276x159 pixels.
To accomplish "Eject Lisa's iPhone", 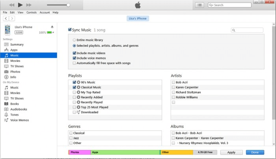I will (52, 27).
